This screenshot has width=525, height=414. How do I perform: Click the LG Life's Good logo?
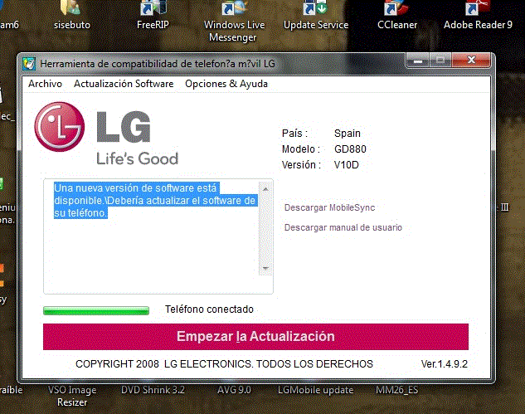[x=106, y=134]
